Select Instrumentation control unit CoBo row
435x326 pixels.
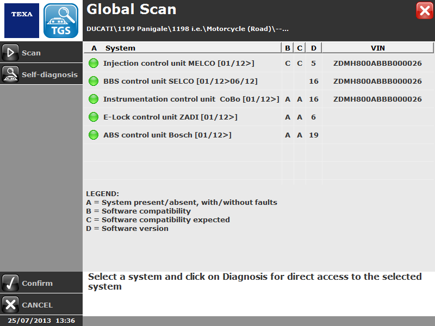tap(259, 99)
